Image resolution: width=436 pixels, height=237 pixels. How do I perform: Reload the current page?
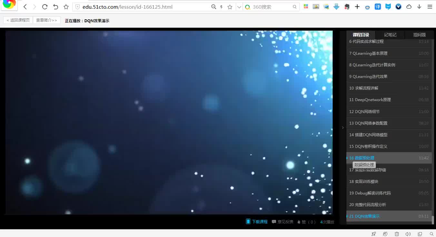(45, 7)
